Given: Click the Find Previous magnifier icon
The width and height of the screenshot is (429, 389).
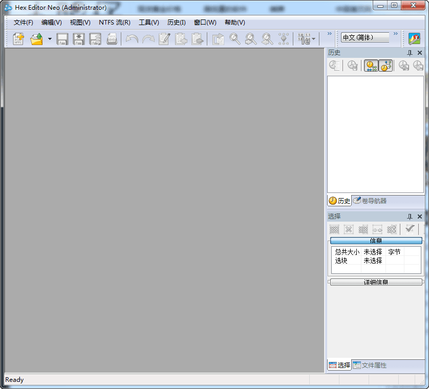Looking at the screenshot, I should point(267,39).
